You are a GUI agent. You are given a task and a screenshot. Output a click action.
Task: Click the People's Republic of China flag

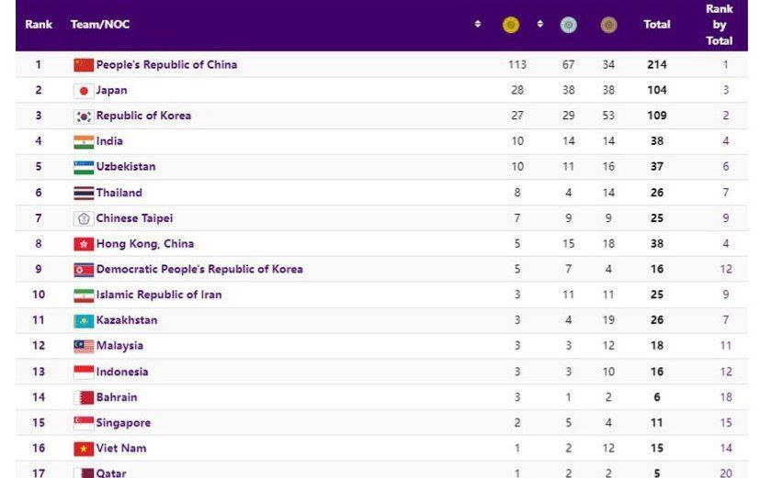coord(84,65)
